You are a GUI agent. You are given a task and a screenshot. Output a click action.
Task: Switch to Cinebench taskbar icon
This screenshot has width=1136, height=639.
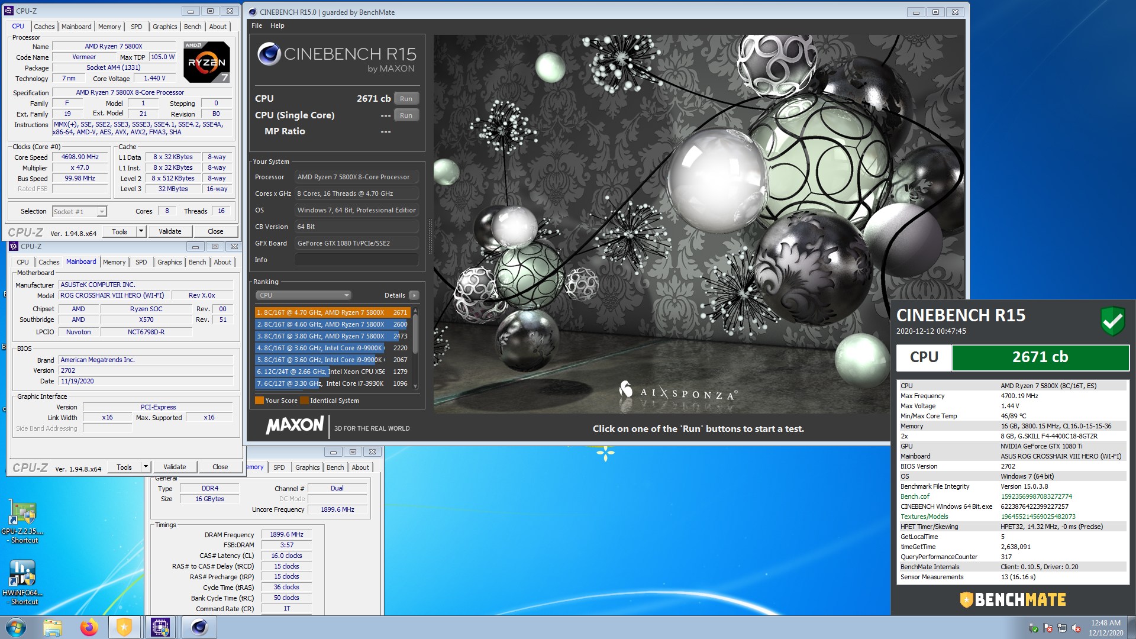(x=199, y=627)
